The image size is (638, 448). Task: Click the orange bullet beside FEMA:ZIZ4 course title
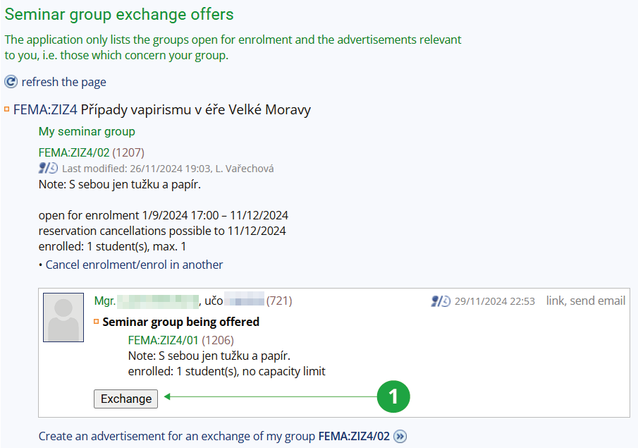pos(7,109)
